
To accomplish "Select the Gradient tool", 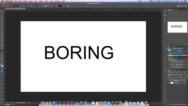I will point(2,40).
